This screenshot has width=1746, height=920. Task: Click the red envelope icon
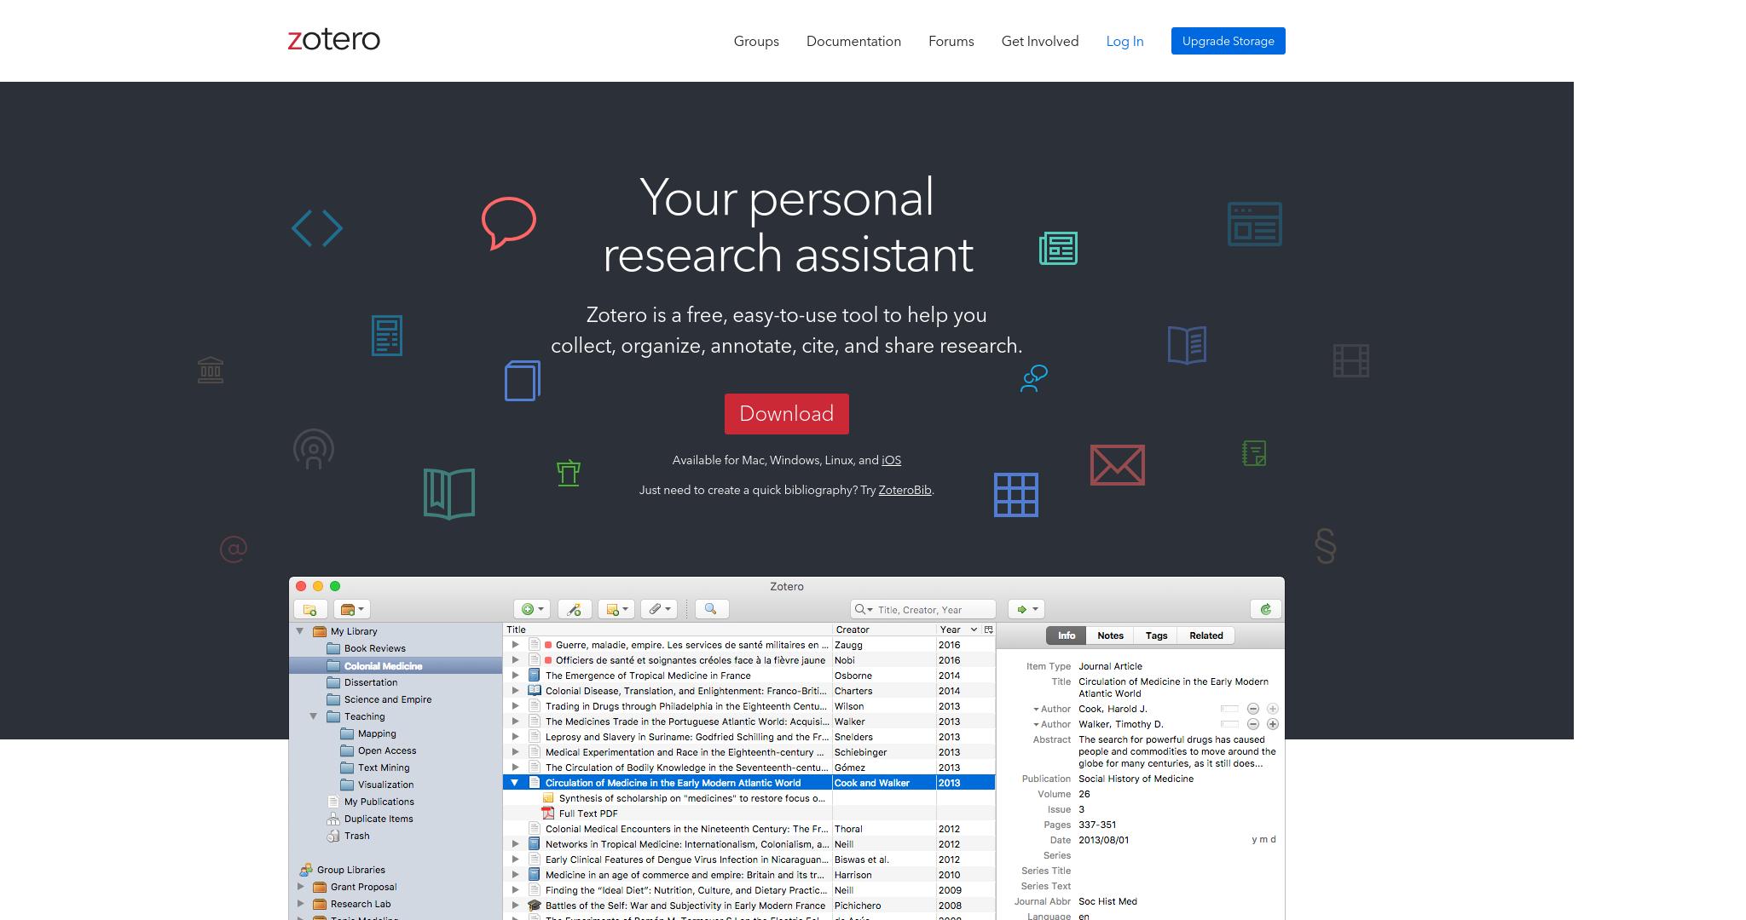[x=1117, y=465]
